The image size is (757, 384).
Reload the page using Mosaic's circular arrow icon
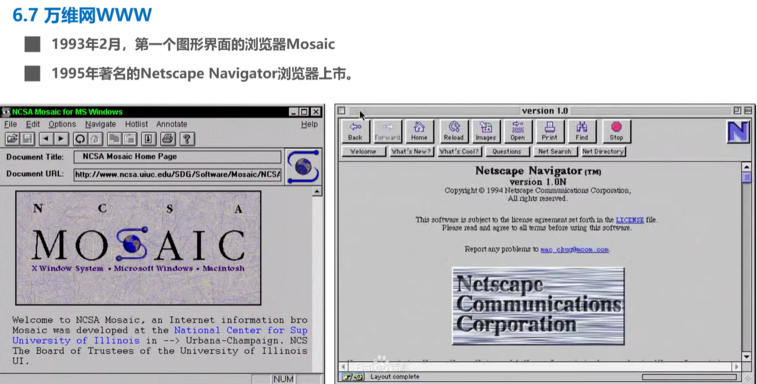81,139
